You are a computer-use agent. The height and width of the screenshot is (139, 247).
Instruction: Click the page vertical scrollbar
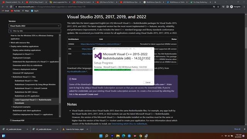click(x=246, y=38)
